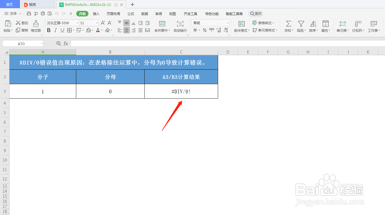Add a new tab with plus button
The image size is (385, 215).
pyautogui.click(x=132, y=4)
